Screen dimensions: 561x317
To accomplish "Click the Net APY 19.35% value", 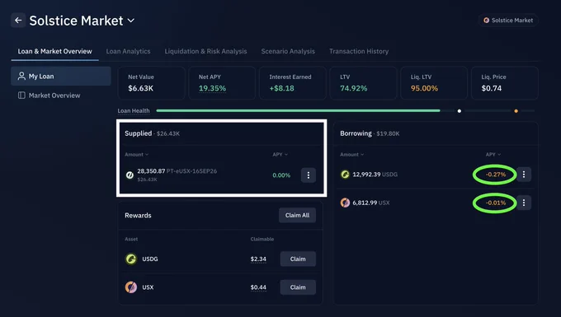I will (212, 88).
